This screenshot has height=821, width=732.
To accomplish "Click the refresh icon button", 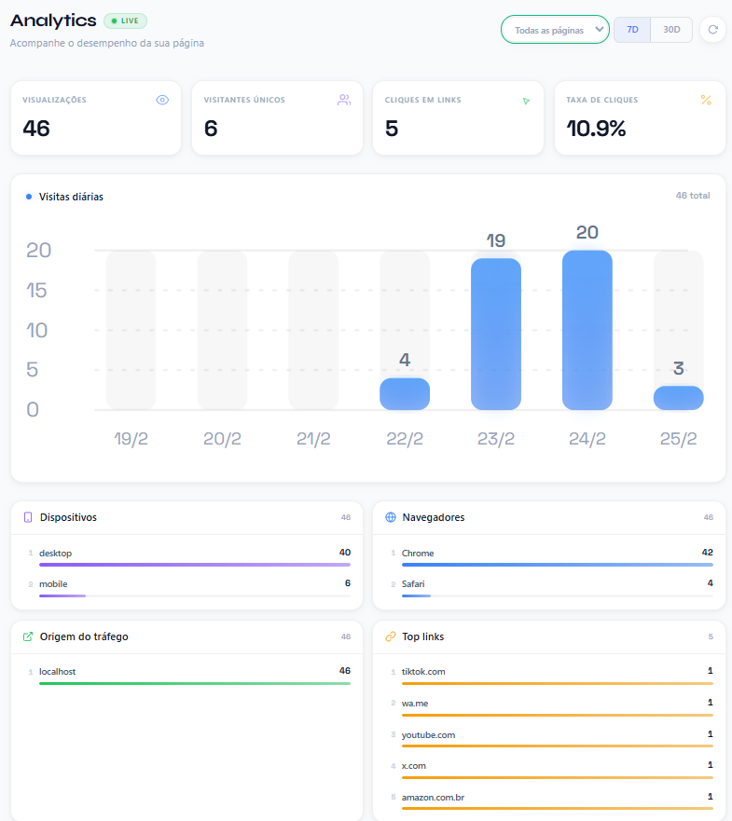I will (712, 30).
